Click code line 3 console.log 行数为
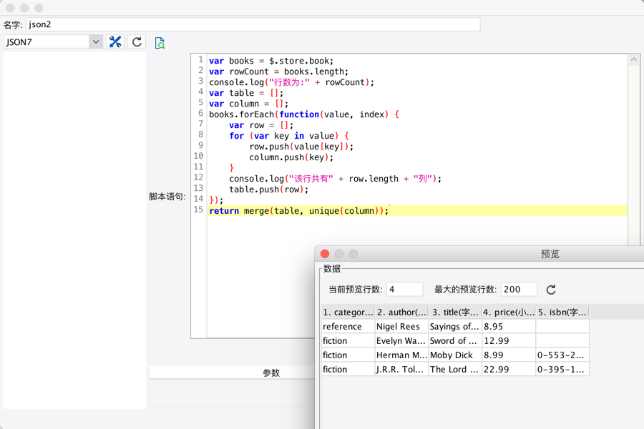Image resolution: width=644 pixels, height=429 pixels. click(x=292, y=82)
